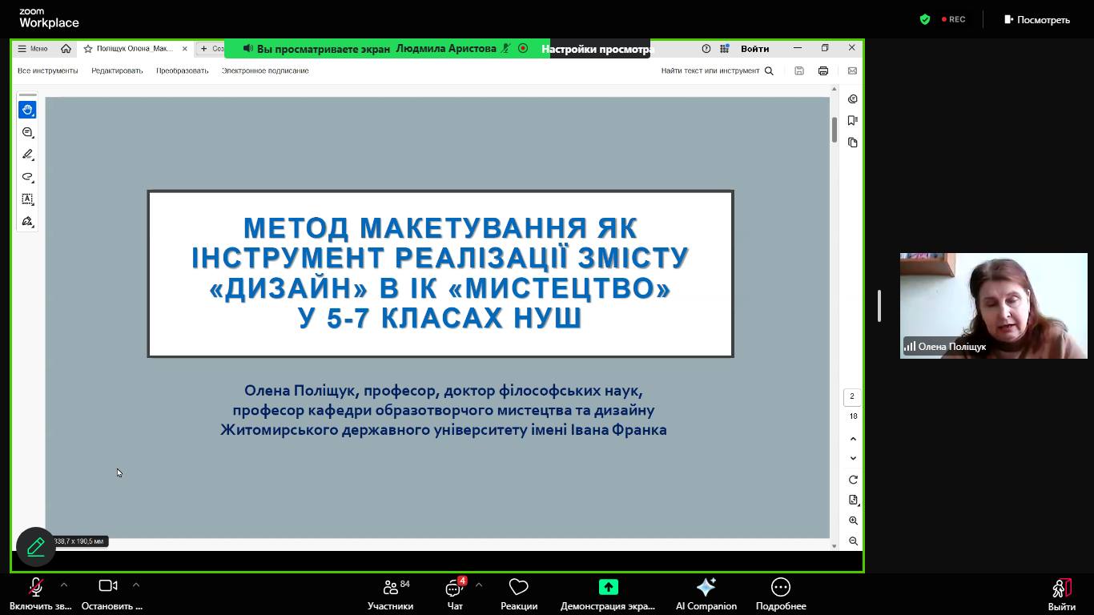The image size is (1094, 615).
Task: Go to next page arrow
Action: point(853,458)
